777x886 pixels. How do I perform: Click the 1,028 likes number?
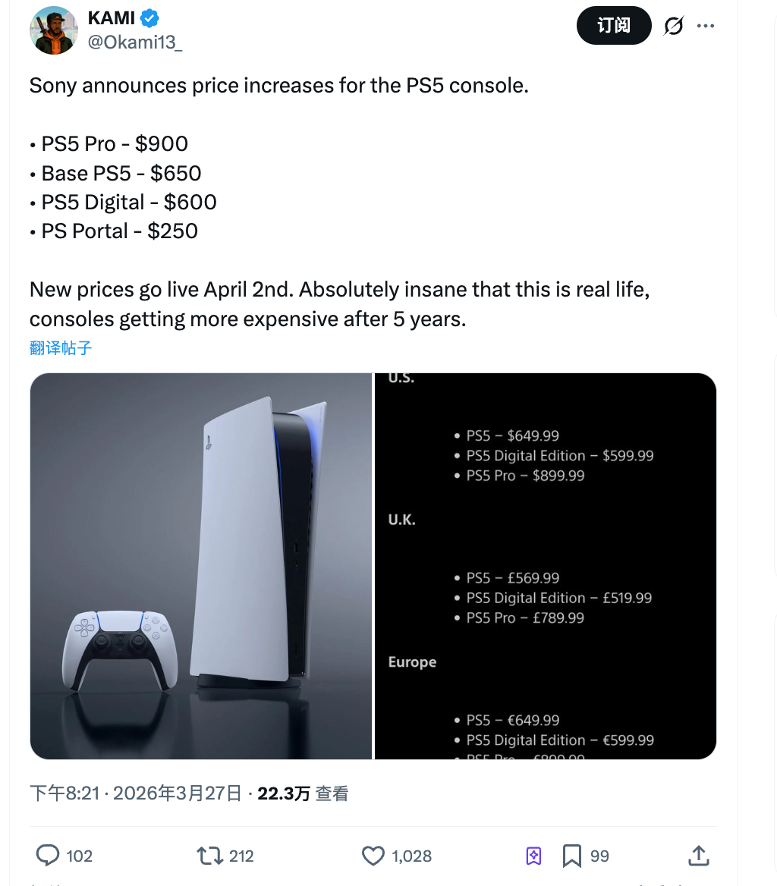point(412,856)
